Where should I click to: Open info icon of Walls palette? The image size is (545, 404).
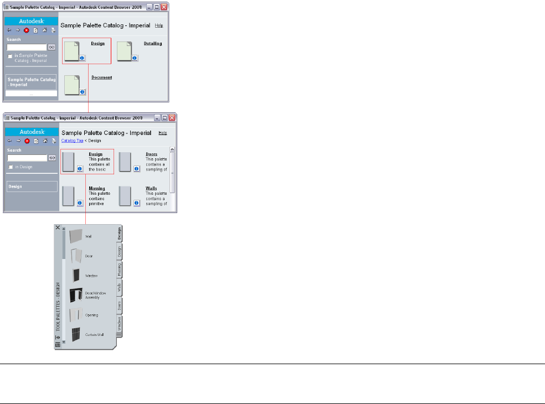pos(137,203)
